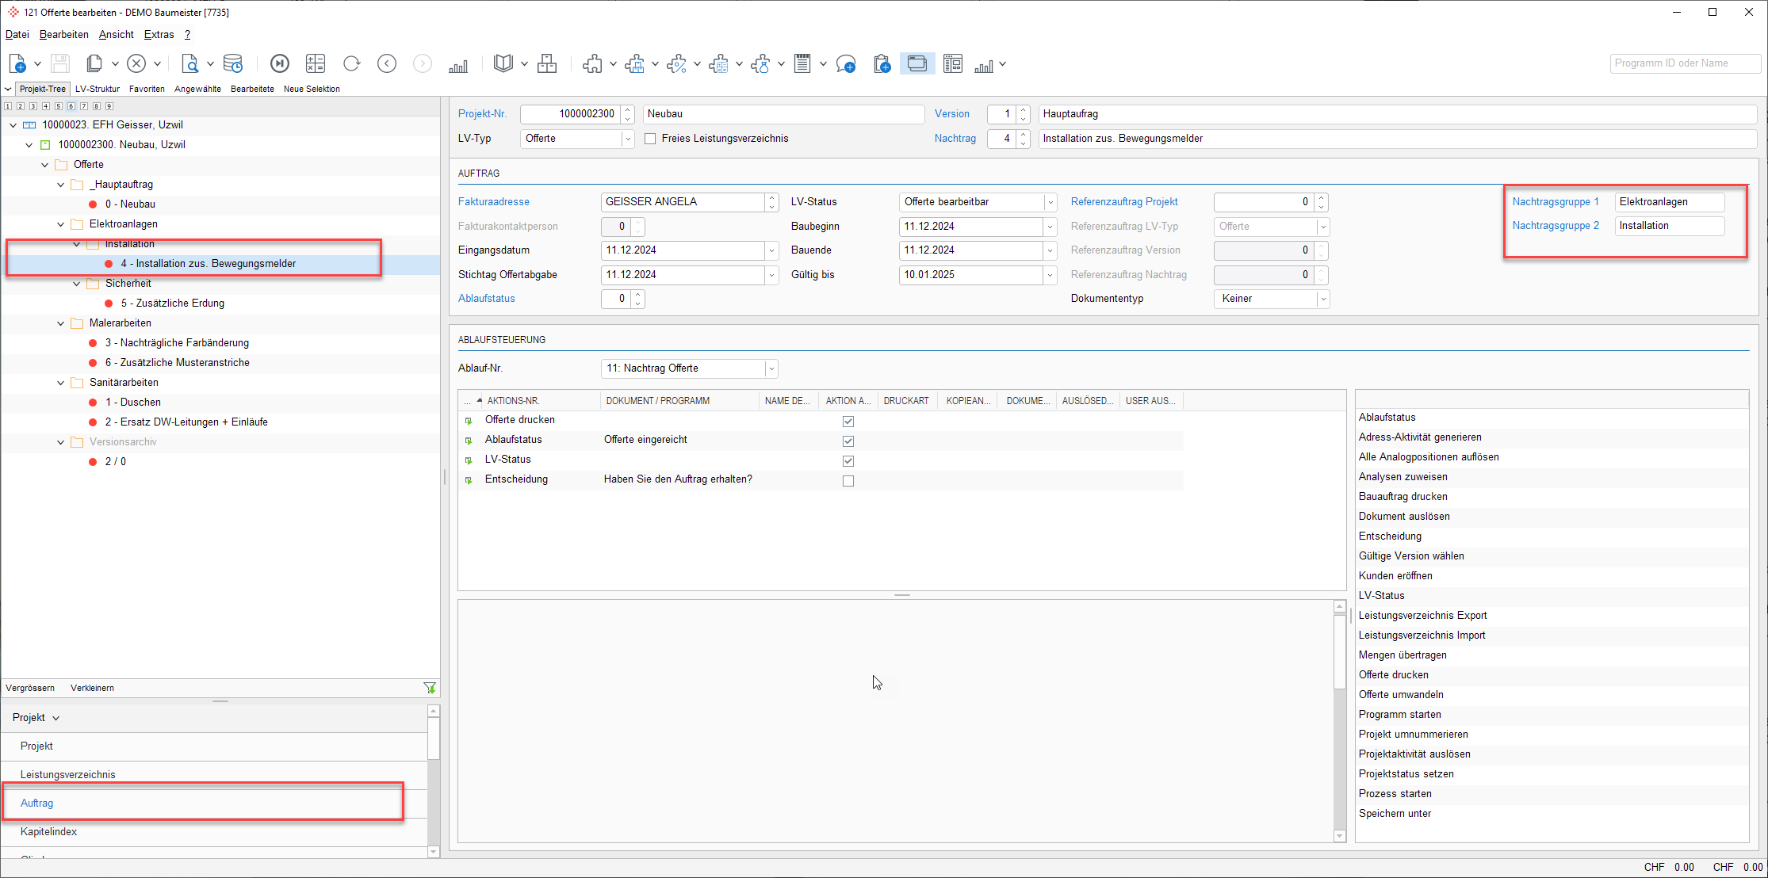Select Offerte umwandeln in action list
Image resolution: width=1768 pixels, height=878 pixels.
[x=1401, y=695]
